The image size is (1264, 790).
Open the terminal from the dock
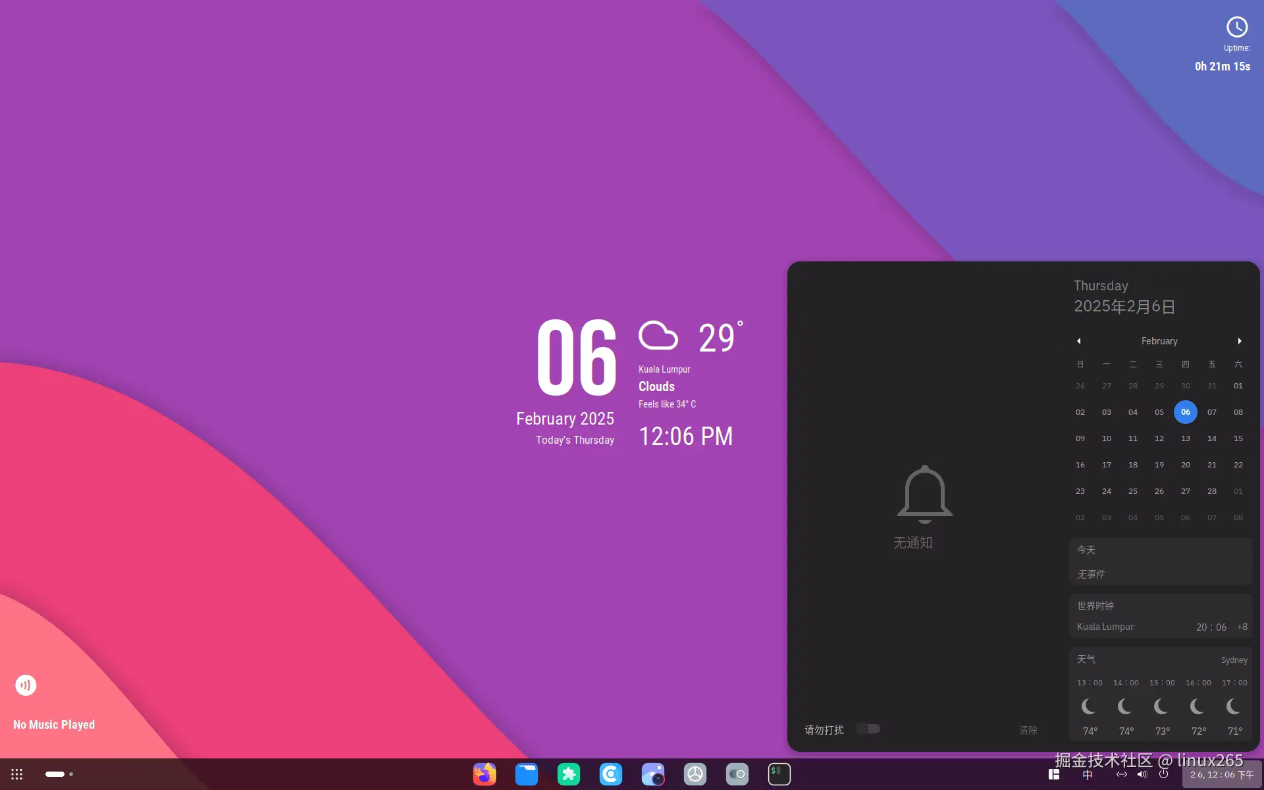point(779,774)
